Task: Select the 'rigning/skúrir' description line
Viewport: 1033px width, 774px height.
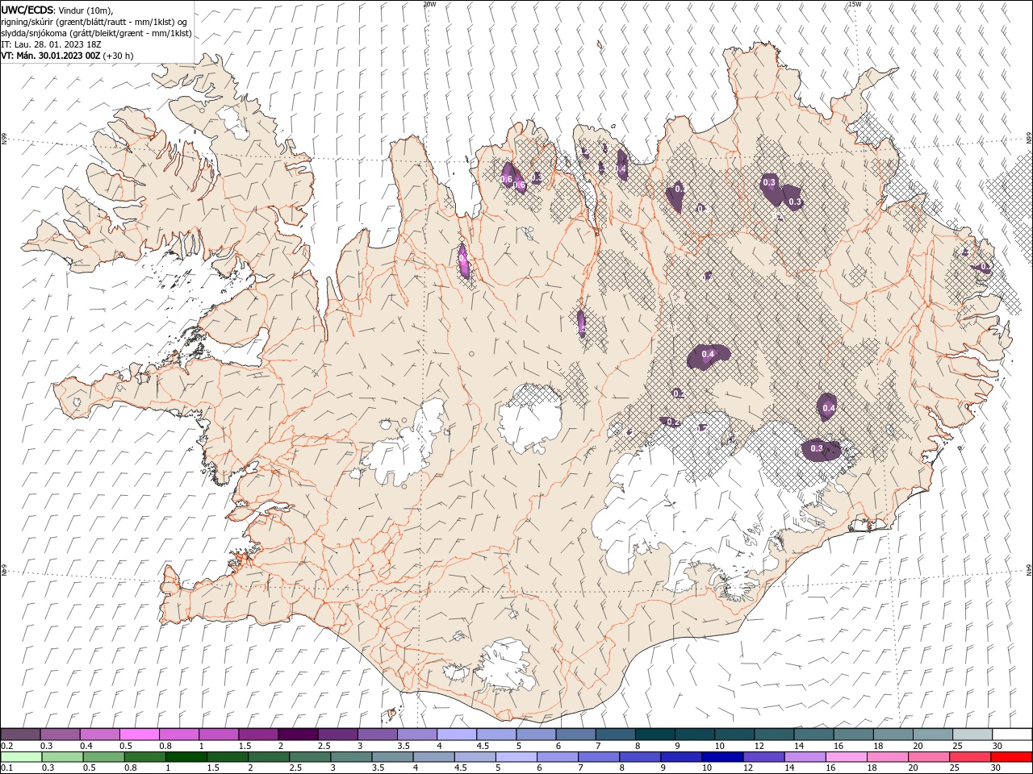Action: [94, 22]
